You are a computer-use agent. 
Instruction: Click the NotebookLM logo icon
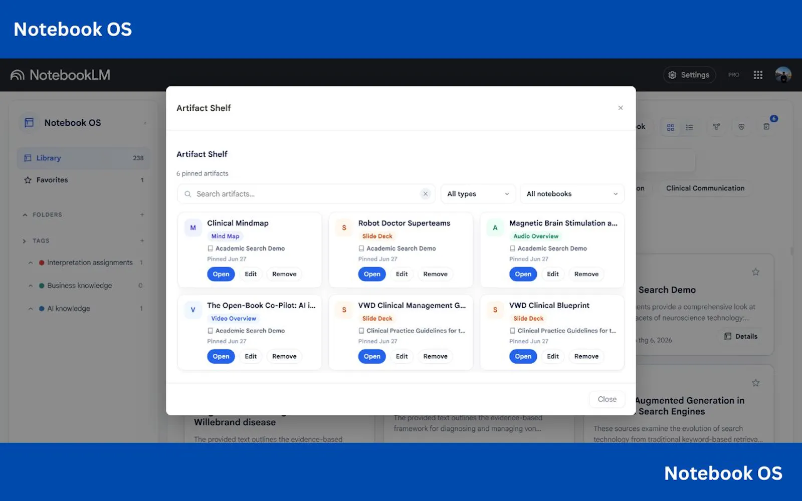(x=18, y=75)
